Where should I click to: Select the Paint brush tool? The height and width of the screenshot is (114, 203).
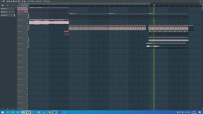9,1
